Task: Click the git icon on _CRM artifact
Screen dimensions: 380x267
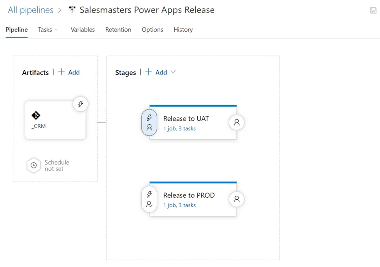Action: (36, 115)
